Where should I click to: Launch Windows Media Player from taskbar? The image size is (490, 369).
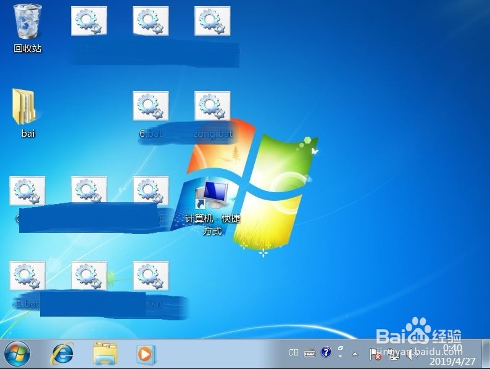click(x=146, y=354)
